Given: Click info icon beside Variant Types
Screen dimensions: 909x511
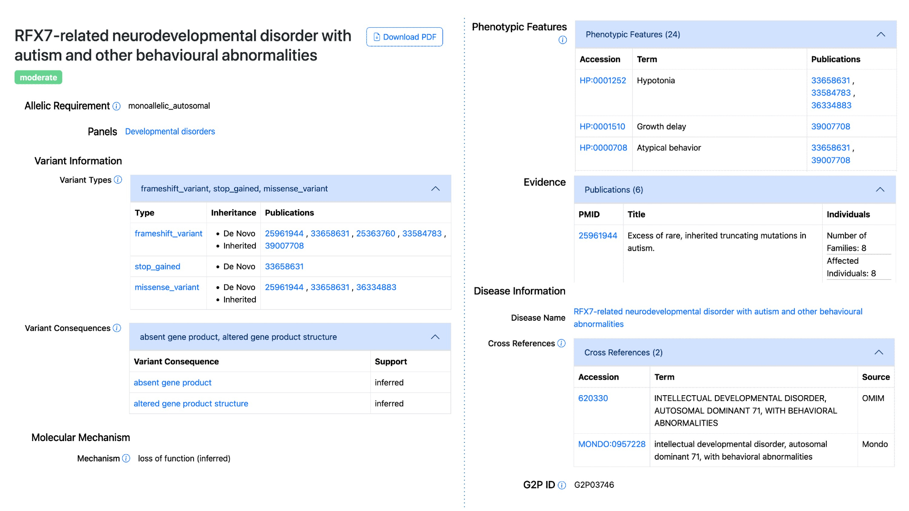Looking at the screenshot, I should pos(118,180).
